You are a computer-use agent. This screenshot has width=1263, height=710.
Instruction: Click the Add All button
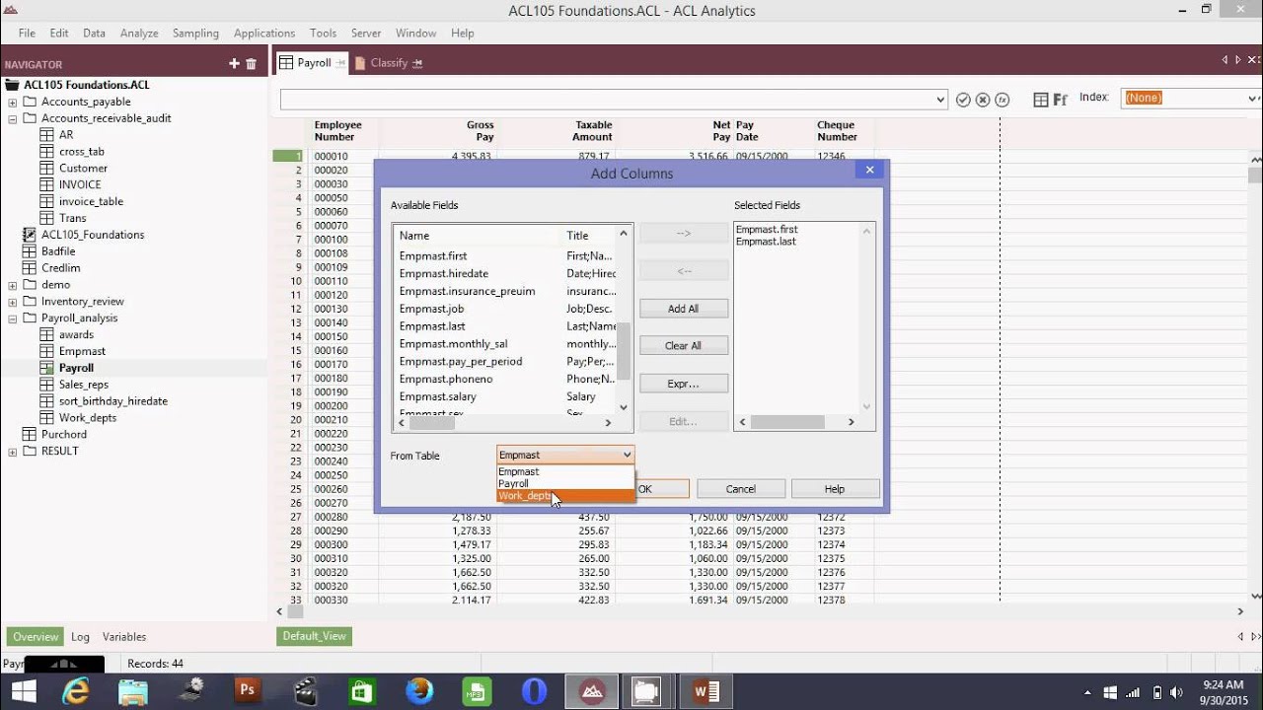coord(683,309)
